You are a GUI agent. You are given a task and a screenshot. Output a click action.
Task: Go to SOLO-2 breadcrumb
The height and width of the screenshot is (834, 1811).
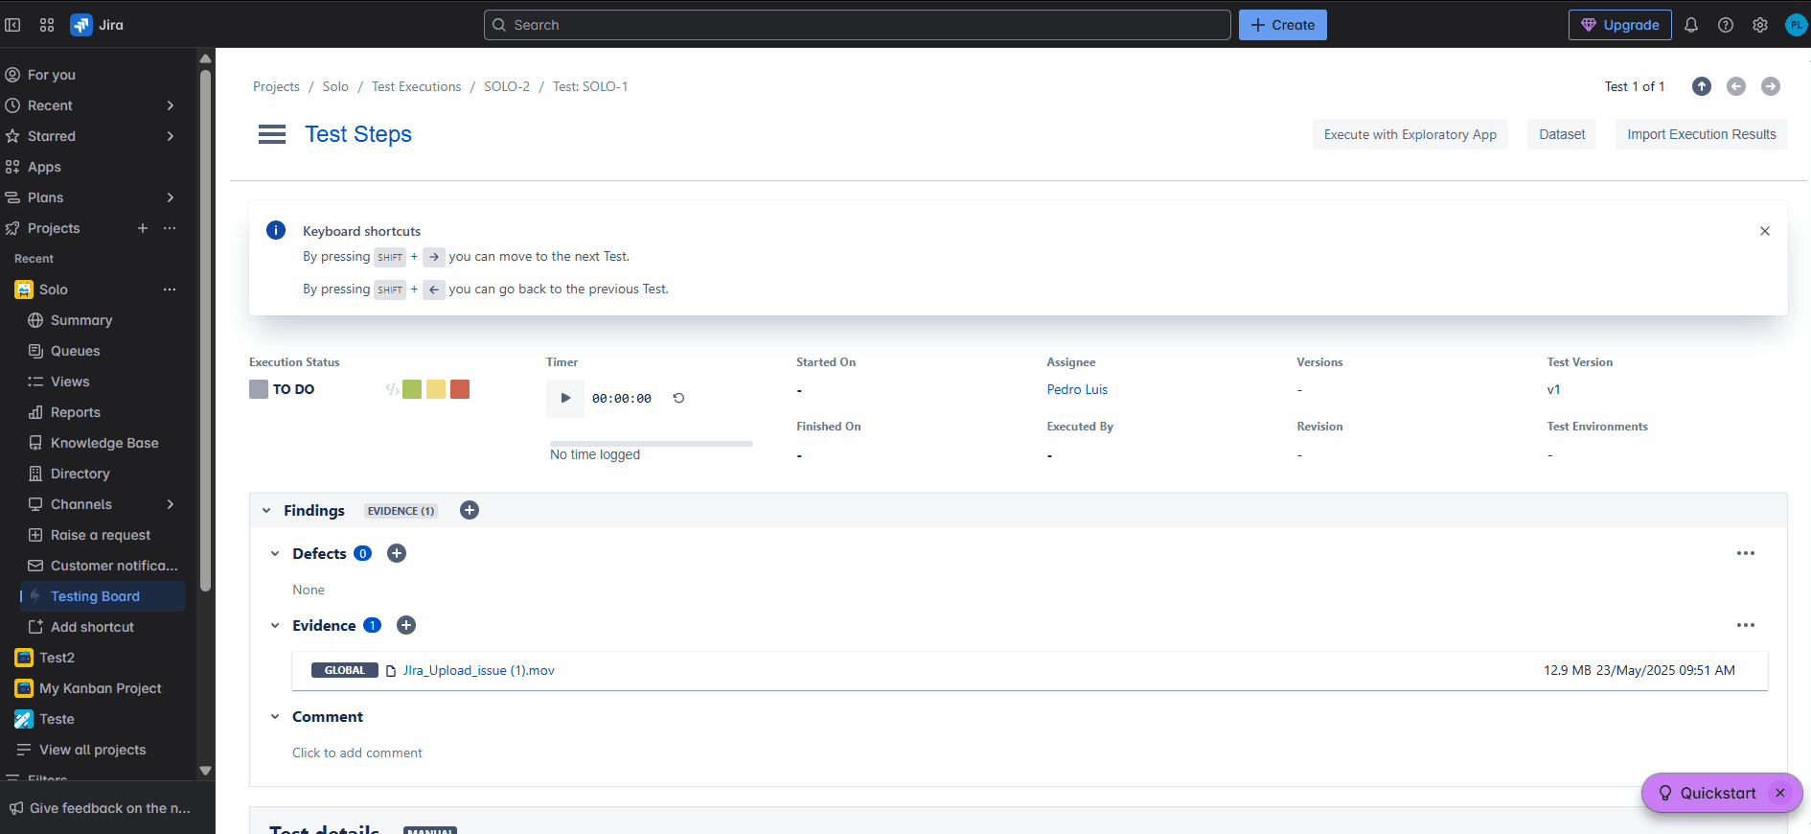pos(507,86)
